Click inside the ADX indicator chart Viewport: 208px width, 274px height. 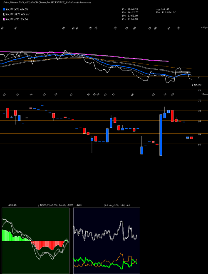[106, 241]
